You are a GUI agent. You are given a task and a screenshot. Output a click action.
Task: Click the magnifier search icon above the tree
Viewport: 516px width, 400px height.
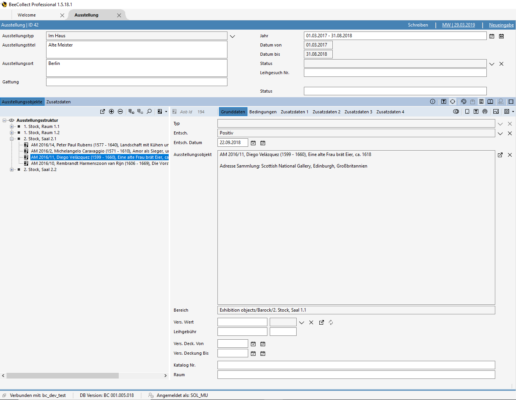149,111
